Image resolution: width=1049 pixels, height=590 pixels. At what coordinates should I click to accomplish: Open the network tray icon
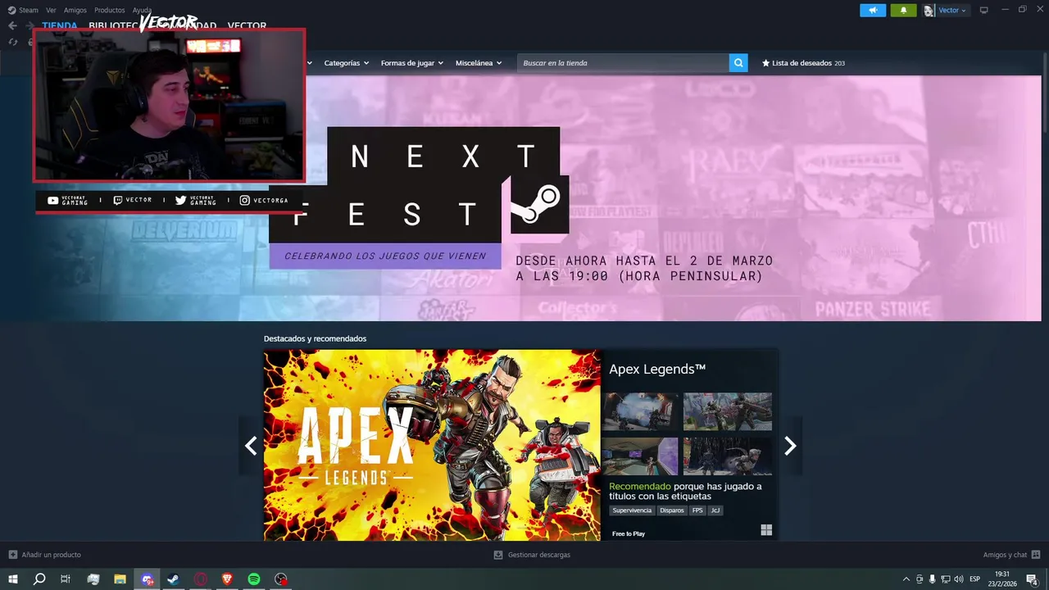[x=945, y=579]
